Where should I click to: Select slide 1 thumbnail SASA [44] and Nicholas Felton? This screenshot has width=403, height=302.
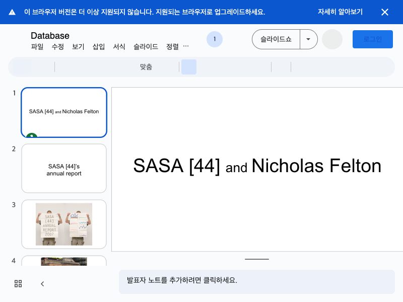64,112
